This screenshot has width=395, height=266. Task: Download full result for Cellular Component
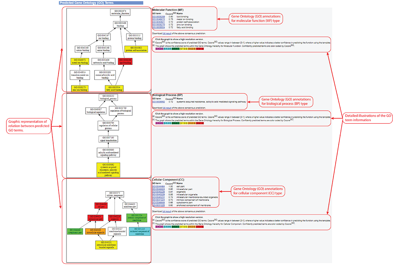[x=167, y=211]
